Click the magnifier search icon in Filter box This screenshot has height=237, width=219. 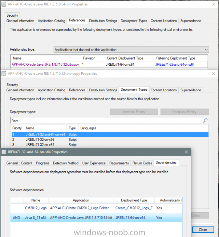(205, 120)
